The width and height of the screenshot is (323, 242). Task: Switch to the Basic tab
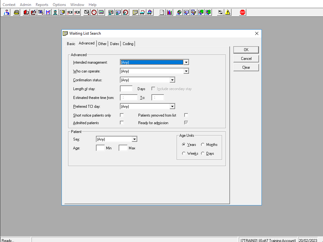pos(71,44)
